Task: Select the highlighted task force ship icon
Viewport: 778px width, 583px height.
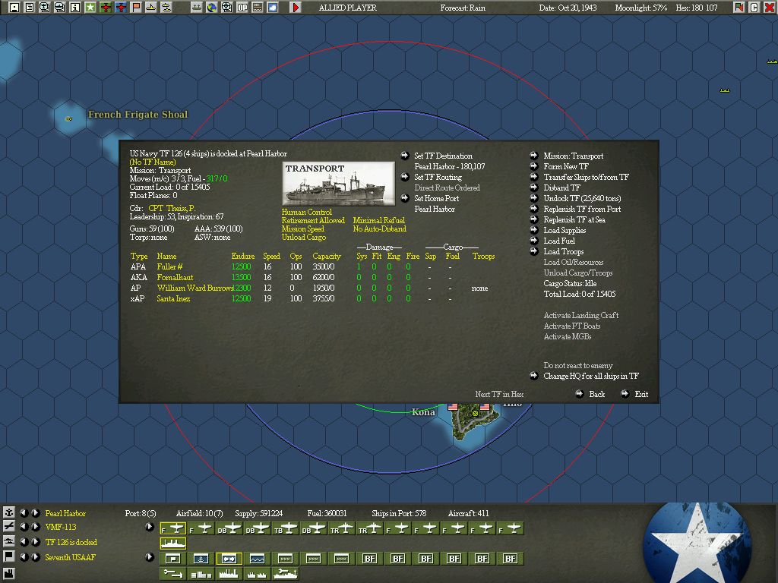Action: [173, 544]
